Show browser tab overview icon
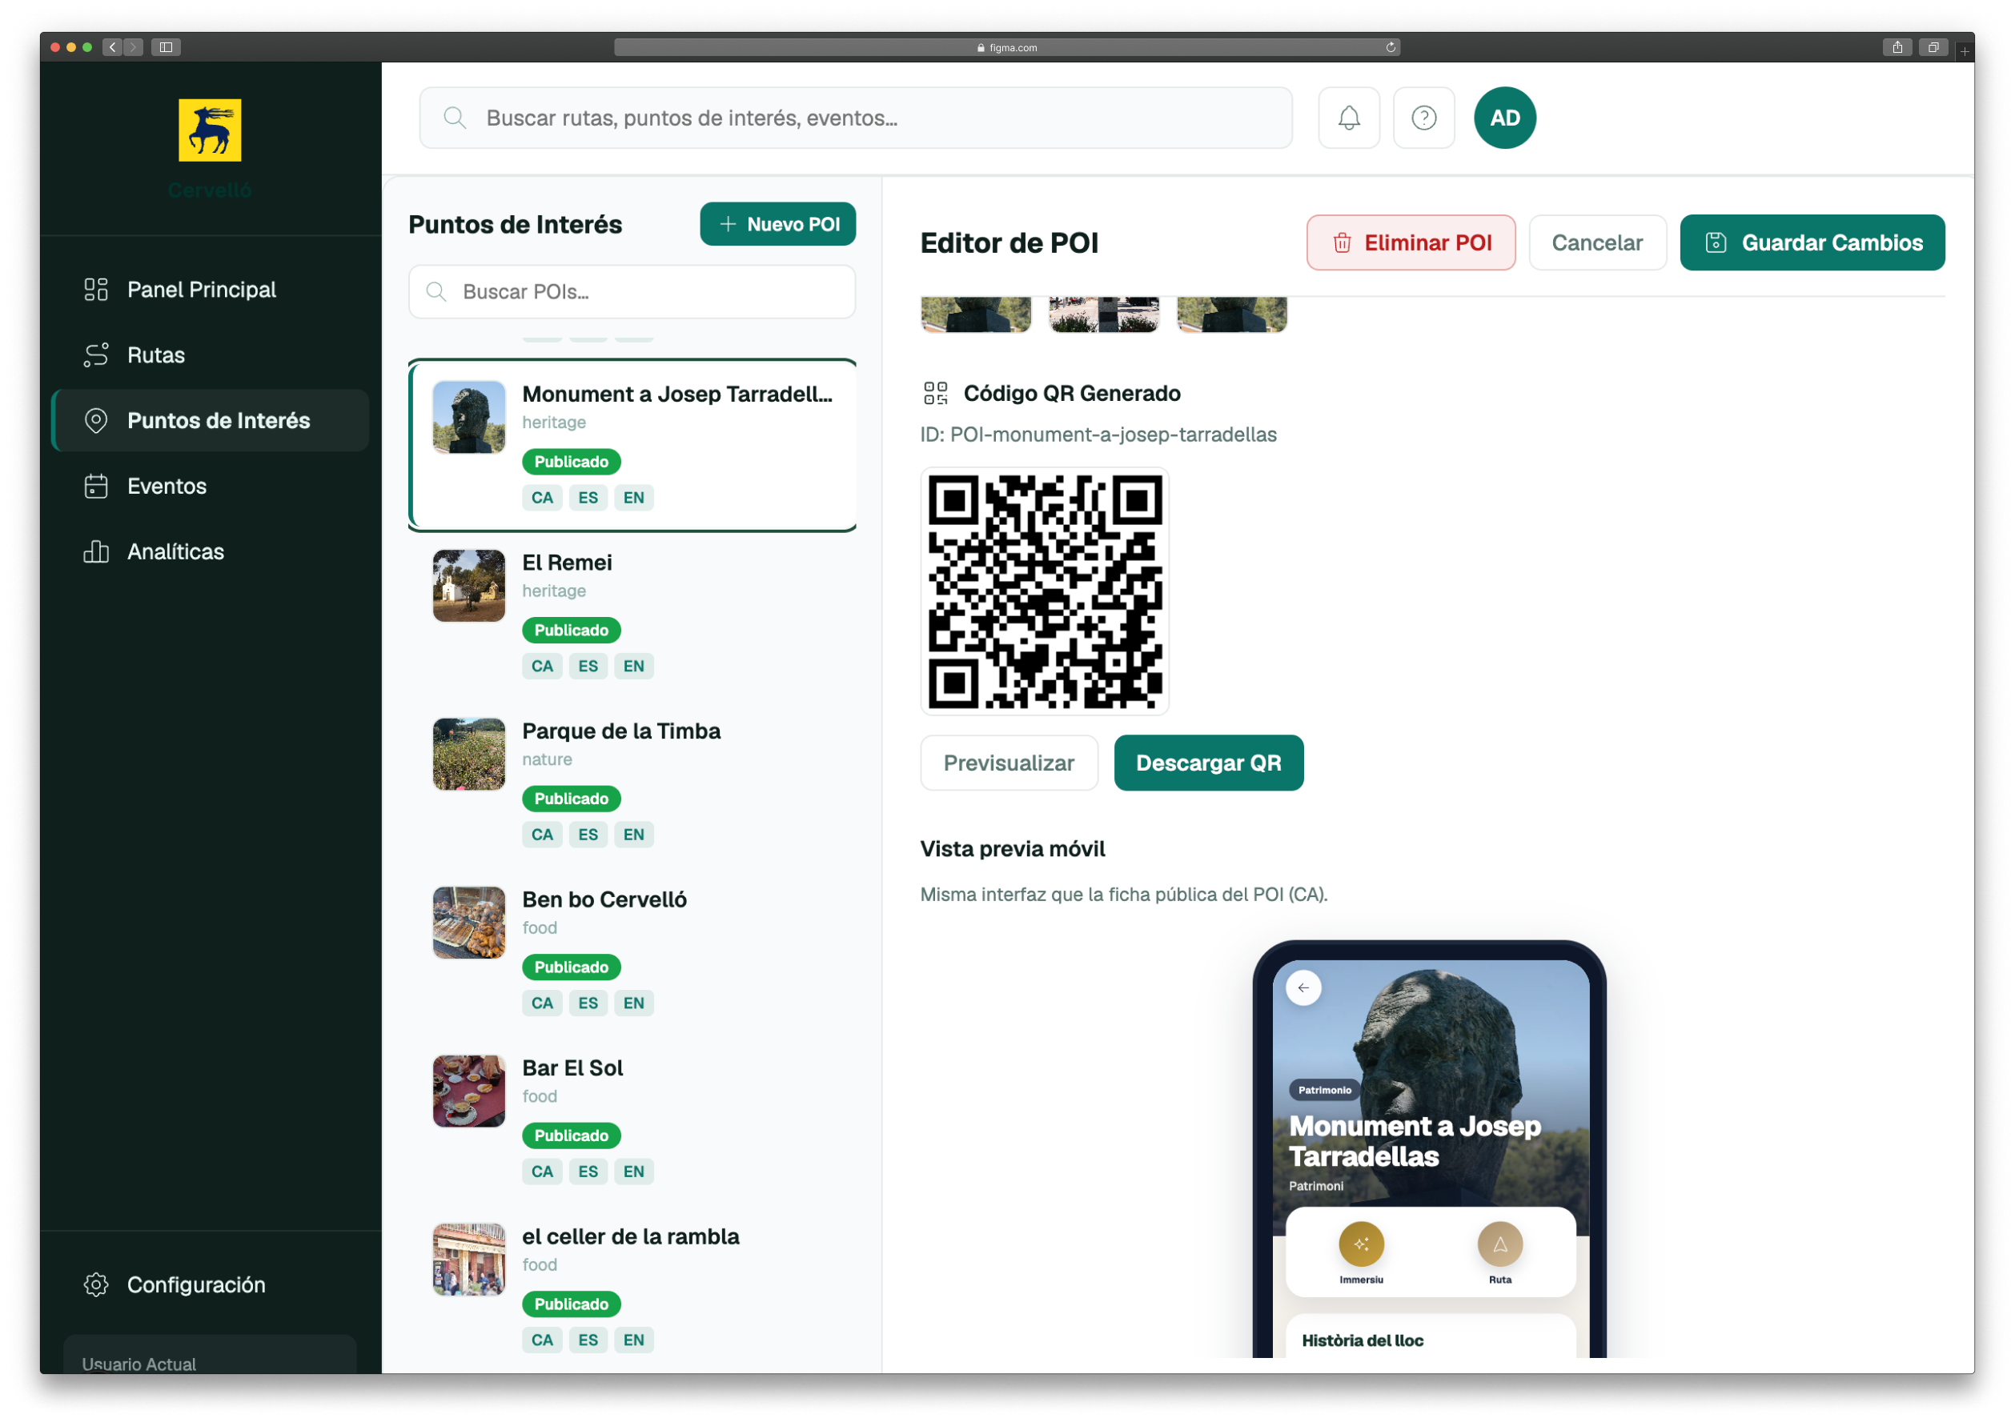The height and width of the screenshot is (1422, 2015). [x=1933, y=47]
